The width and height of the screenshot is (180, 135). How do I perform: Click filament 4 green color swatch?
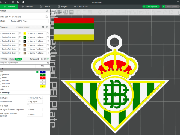coord(25,37)
